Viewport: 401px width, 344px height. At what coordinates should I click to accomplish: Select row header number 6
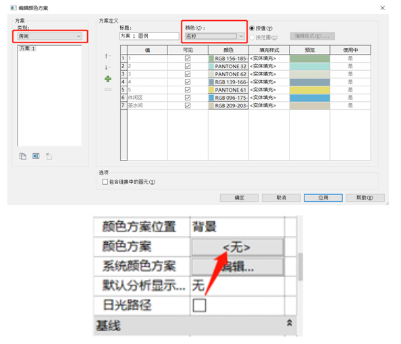[x=124, y=98]
